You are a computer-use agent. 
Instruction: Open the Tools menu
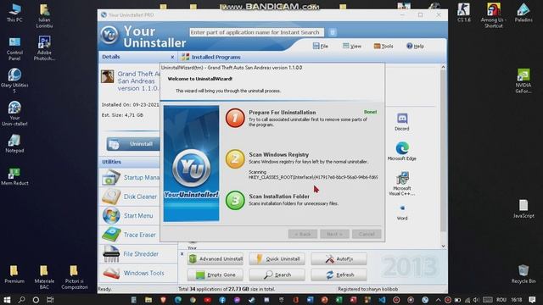pos(383,46)
